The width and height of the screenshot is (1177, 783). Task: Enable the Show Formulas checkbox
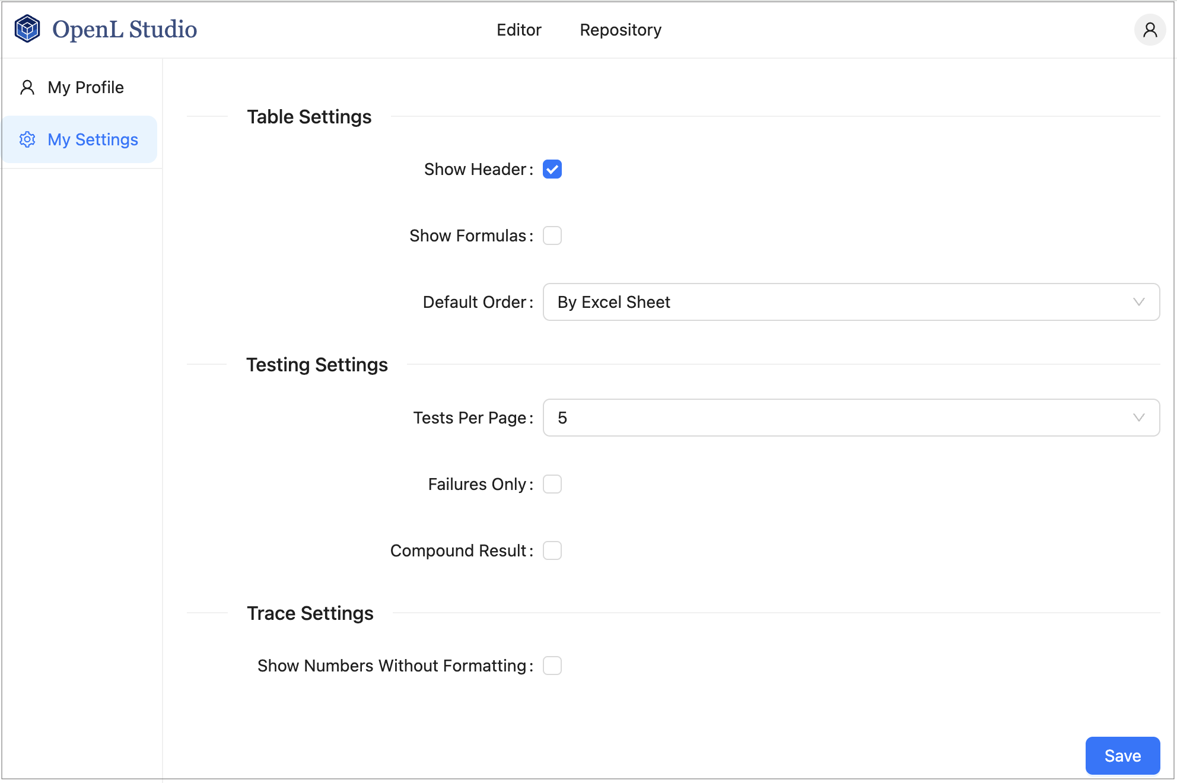pyautogui.click(x=552, y=236)
